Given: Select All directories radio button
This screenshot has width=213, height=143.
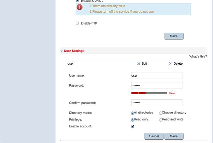Looking at the screenshot, I should click(x=132, y=113).
